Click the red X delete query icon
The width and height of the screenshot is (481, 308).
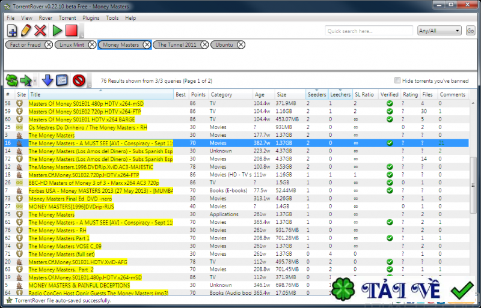pyautogui.click(x=40, y=31)
